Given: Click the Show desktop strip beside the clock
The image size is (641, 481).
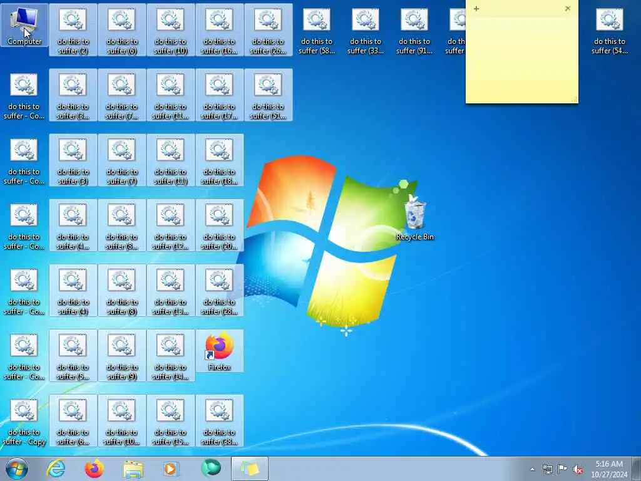Looking at the screenshot, I should [637, 468].
